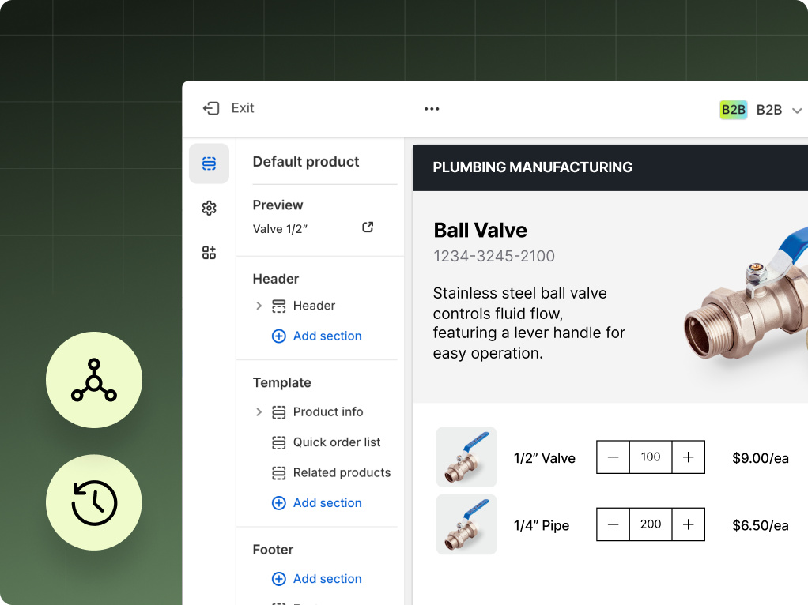Click the Quick order list section icon
The height and width of the screenshot is (605, 808).
point(279,442)
